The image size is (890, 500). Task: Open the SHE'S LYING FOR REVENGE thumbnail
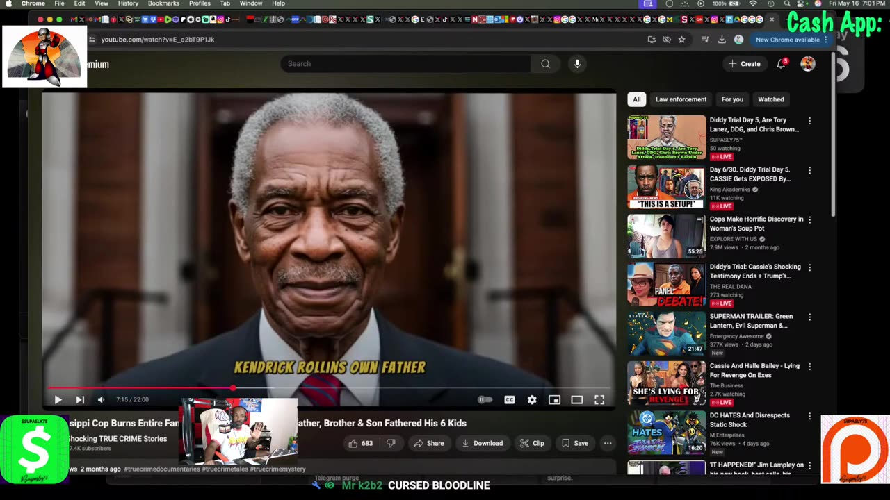click(667, 383)
